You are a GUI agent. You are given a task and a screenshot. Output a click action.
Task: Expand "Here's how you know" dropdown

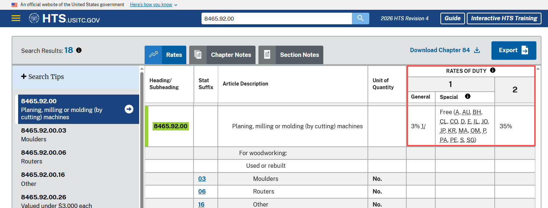point(154,5)
